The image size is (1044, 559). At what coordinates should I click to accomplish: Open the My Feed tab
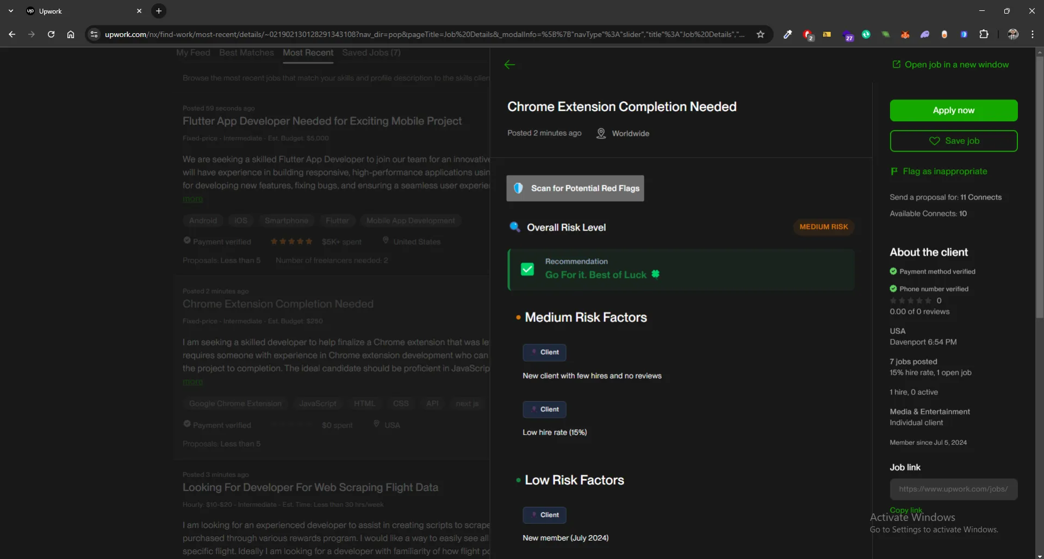pos(193,53)
